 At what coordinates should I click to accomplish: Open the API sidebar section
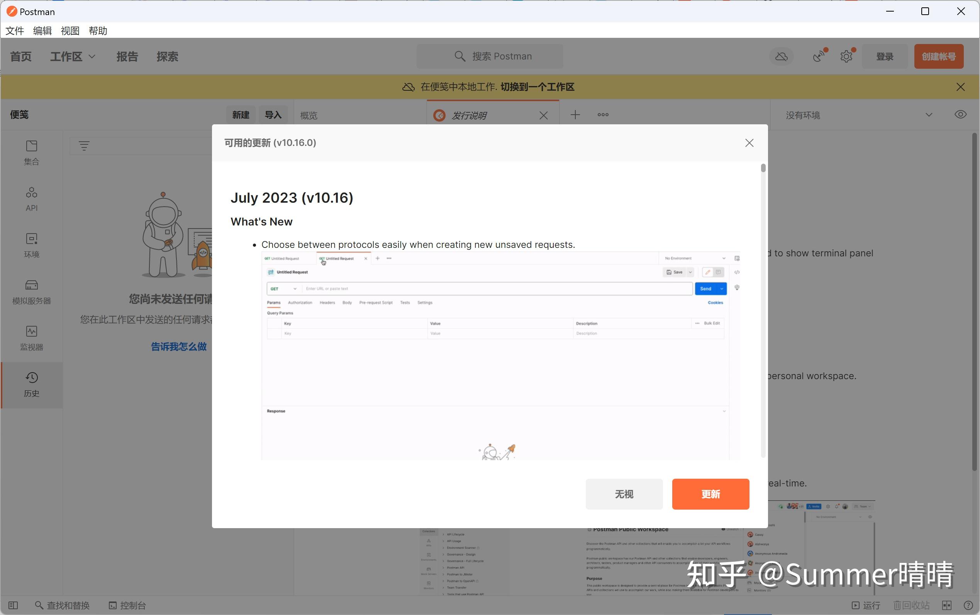[31, 198]
